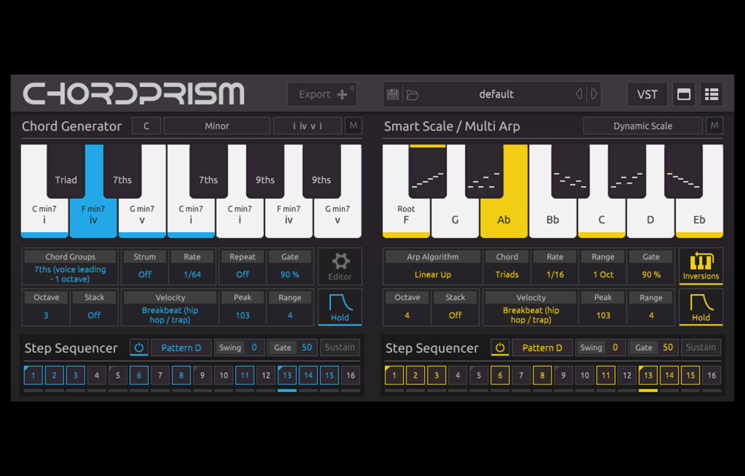Adjust the blue Step Sequencer Swing value

pyautogui.click(x=254, y=348)
